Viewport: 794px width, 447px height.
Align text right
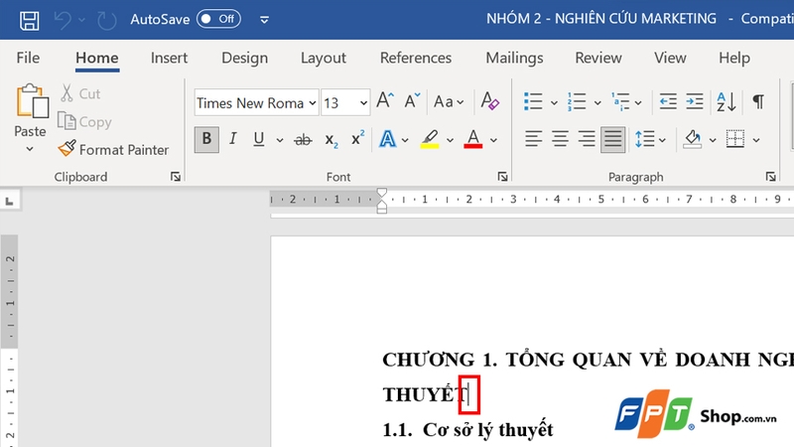point(587,139)
